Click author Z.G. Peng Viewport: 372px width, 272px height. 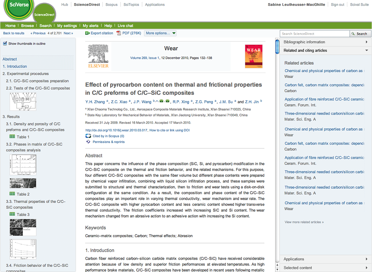(204, 102)
